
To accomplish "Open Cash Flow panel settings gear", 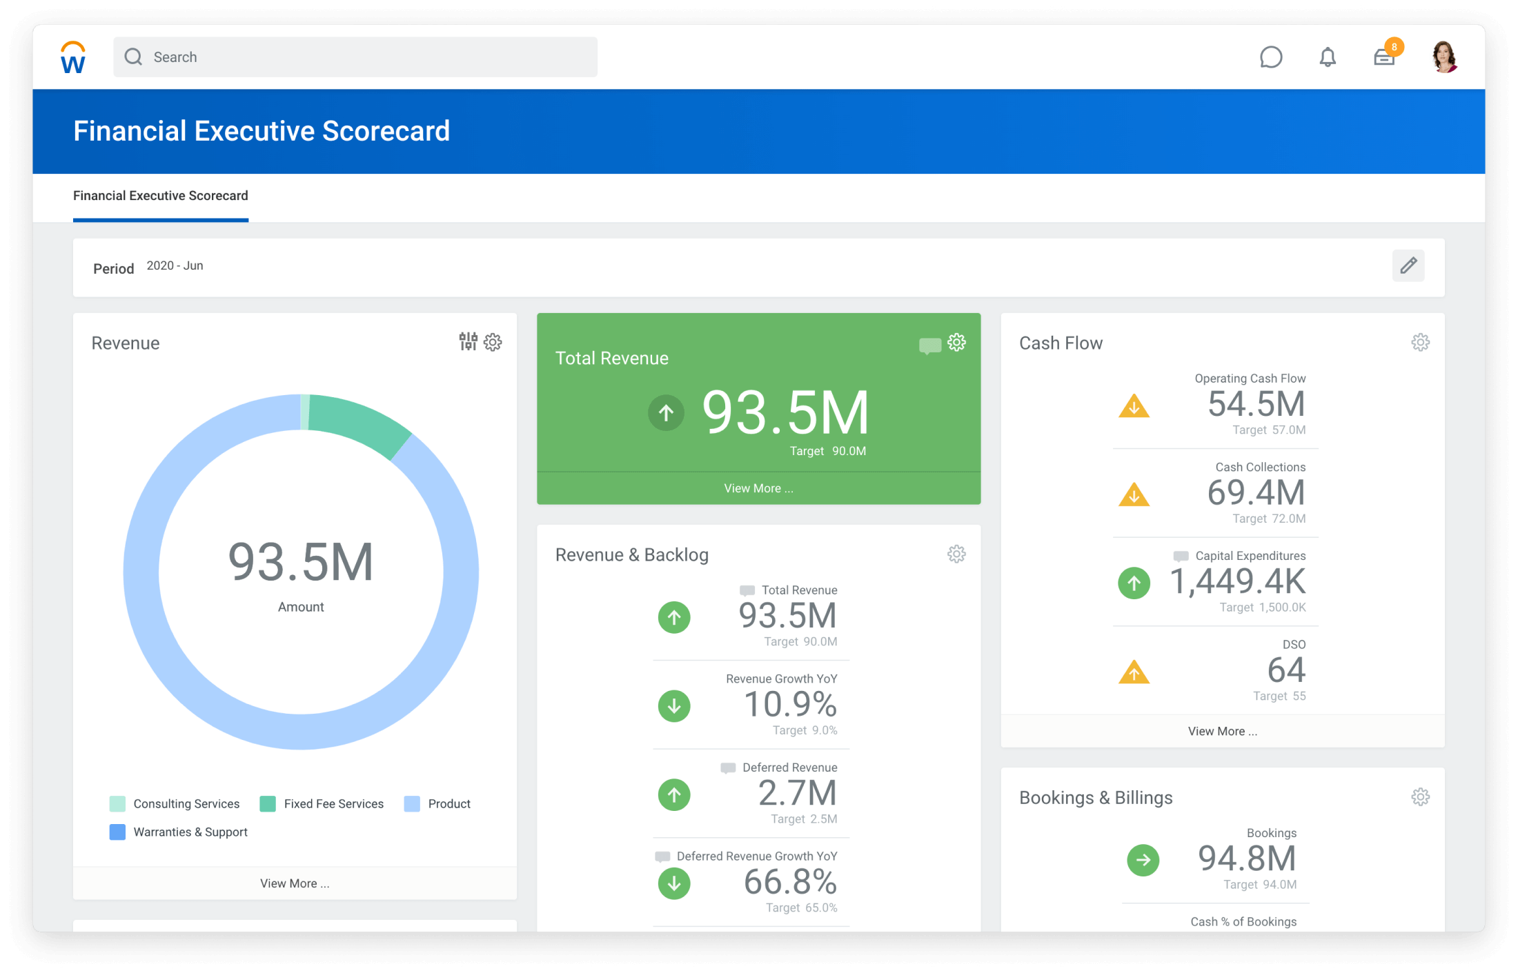I will (1420, 342).
